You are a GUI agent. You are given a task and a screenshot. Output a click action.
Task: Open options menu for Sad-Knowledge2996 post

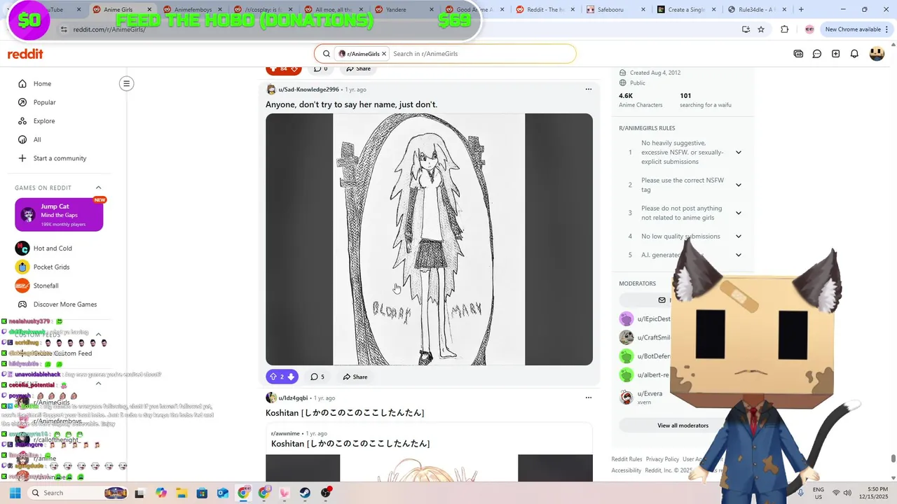(x=588, y=89)
